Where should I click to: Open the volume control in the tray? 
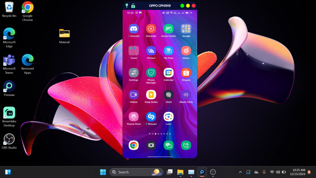coord(278,172)
